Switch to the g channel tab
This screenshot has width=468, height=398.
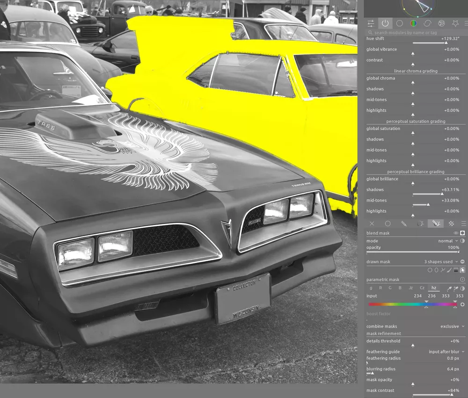point(371,288)
